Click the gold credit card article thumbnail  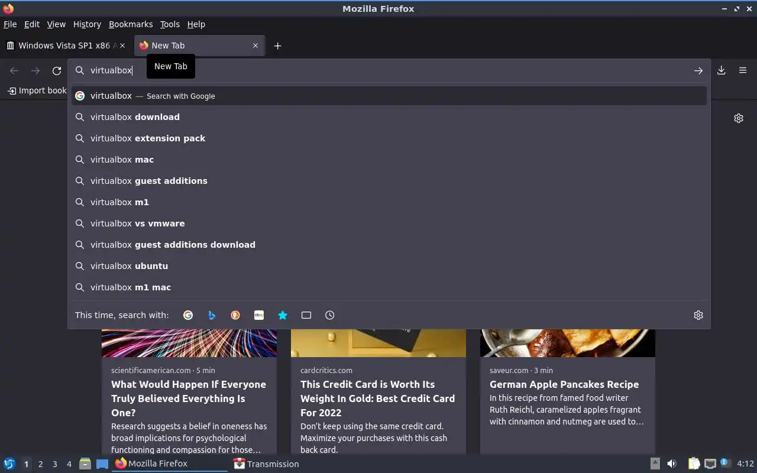click(378, 344)
